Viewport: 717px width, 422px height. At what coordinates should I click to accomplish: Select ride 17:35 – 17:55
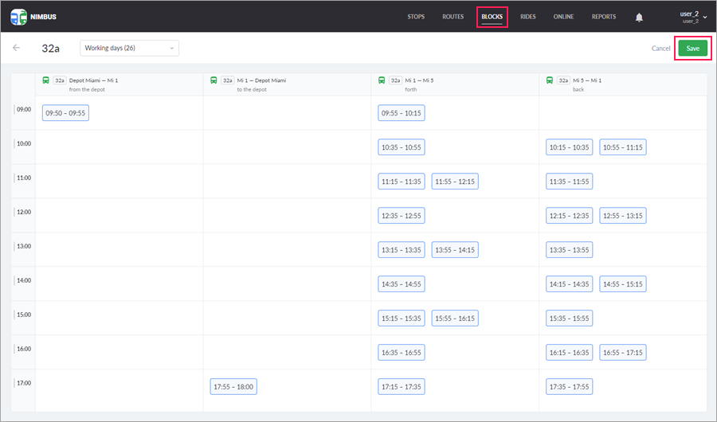[x=570, y=387]
